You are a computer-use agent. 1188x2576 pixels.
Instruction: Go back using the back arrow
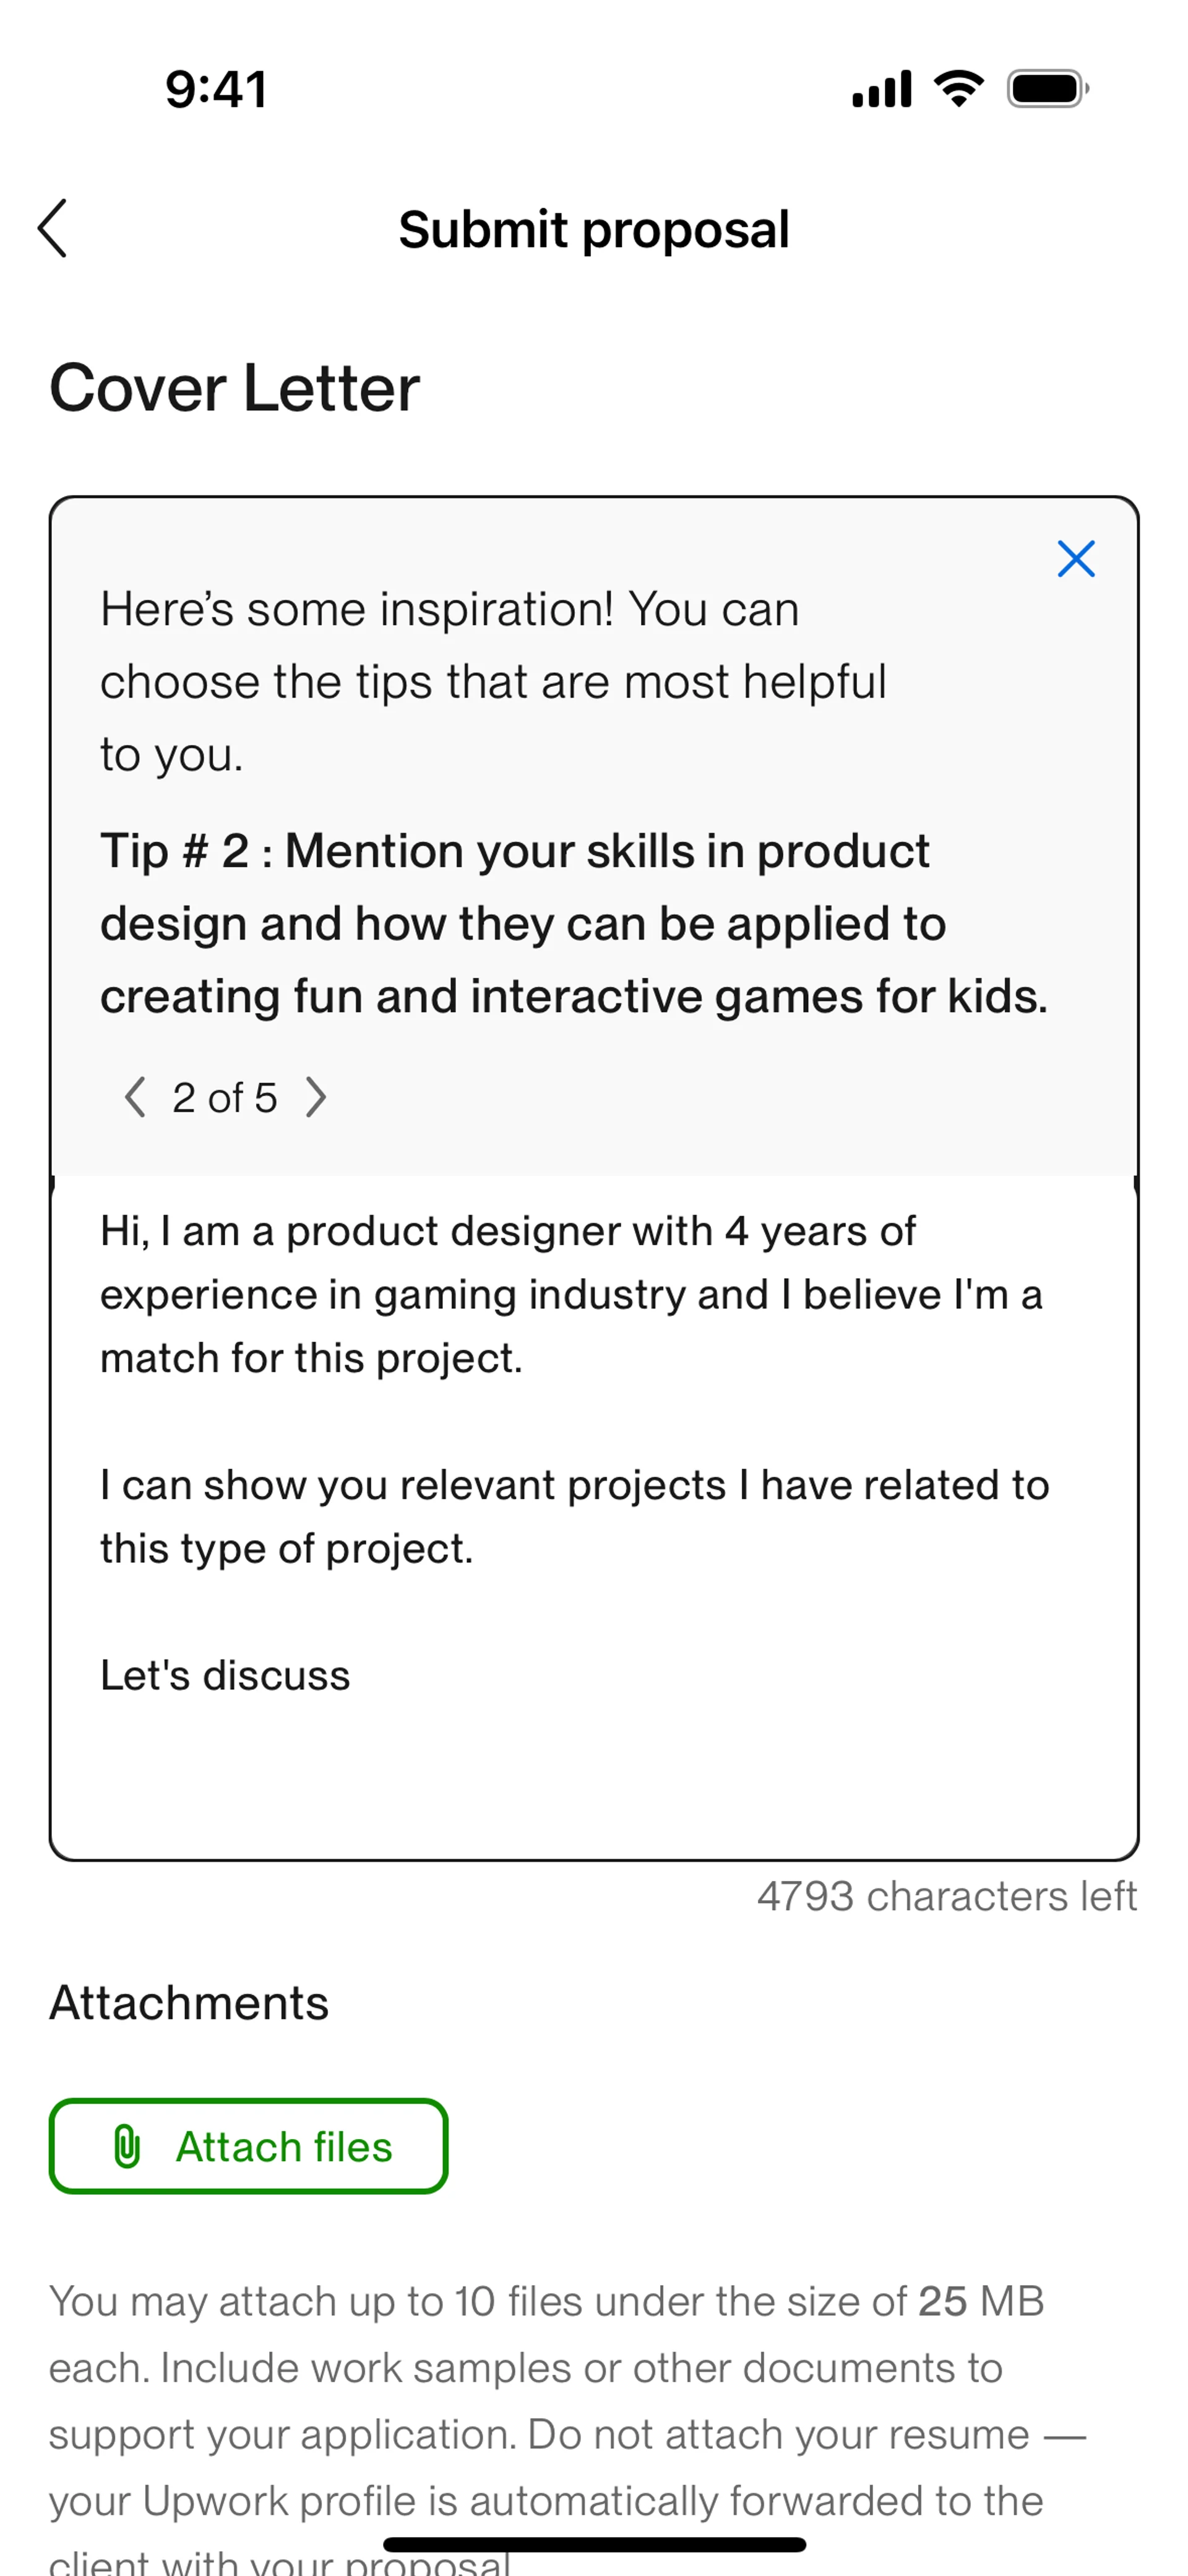click(x=52, y=228)
